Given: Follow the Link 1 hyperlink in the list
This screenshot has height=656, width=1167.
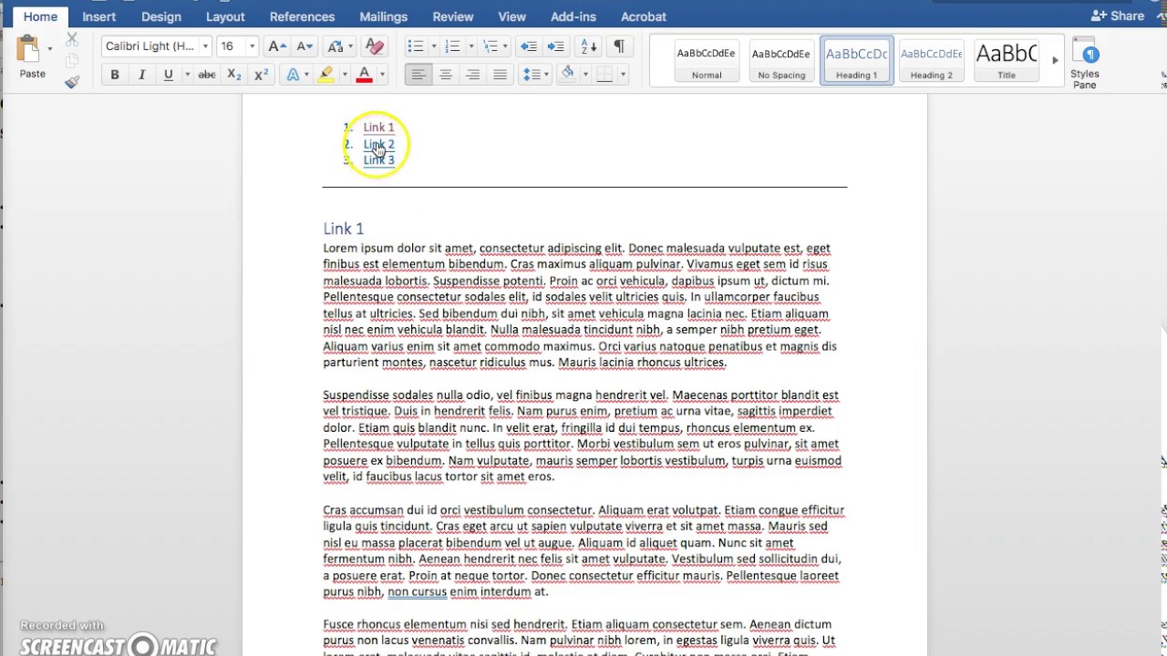Looking at the screenshot, I should point(378,128).
